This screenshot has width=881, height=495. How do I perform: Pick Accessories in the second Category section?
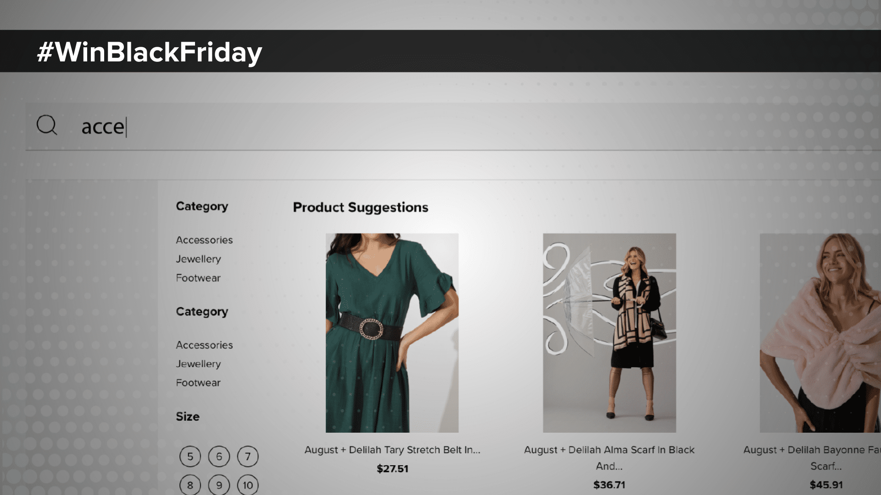[x=204, y=345]
